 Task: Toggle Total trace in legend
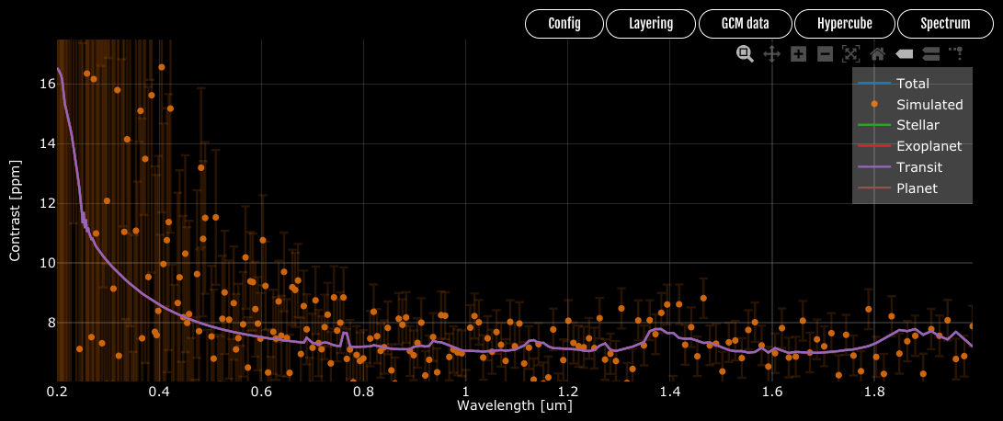[x=912, y=83]
